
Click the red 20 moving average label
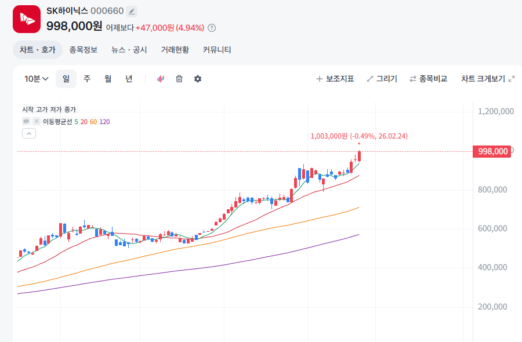(84, 122)
